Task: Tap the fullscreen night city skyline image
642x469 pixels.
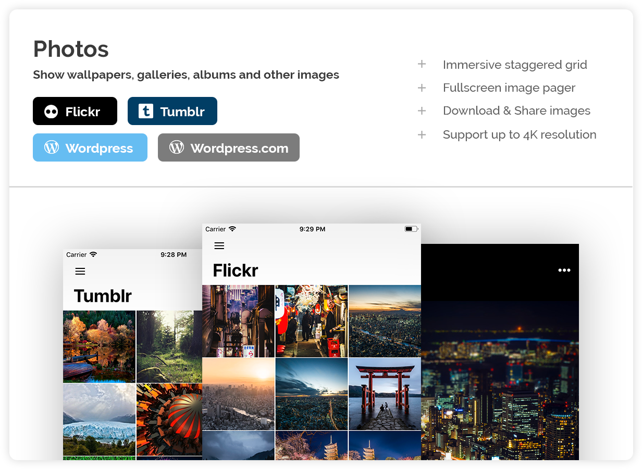Action: (x=500, y=380)
